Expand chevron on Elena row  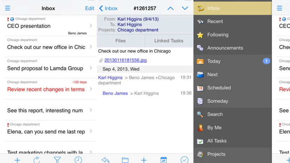91,131
